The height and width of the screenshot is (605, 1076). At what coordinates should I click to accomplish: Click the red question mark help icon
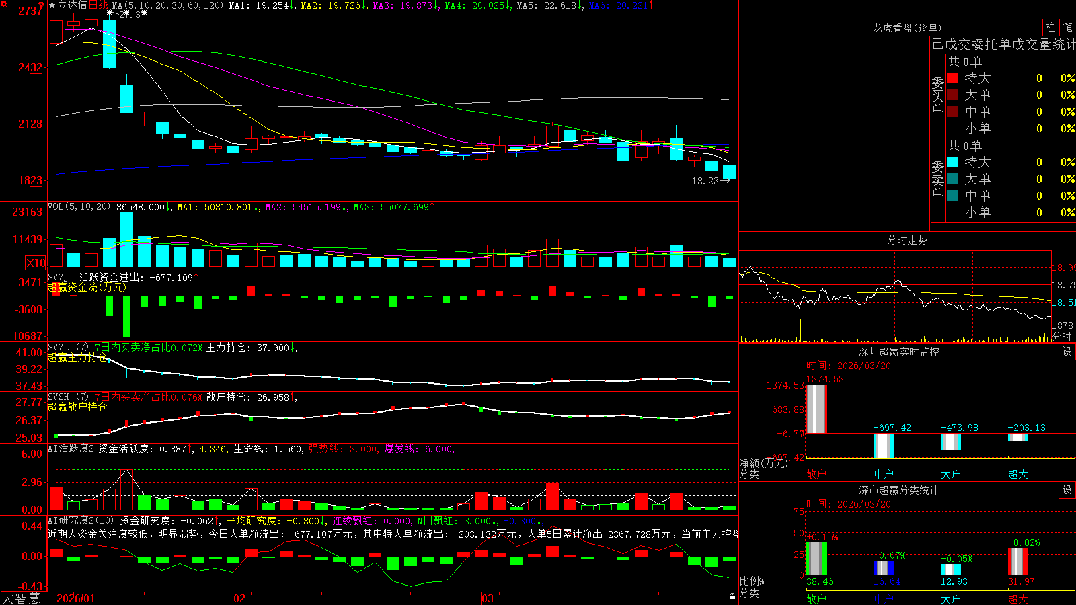pyautogui.click(x=42, y=5)
